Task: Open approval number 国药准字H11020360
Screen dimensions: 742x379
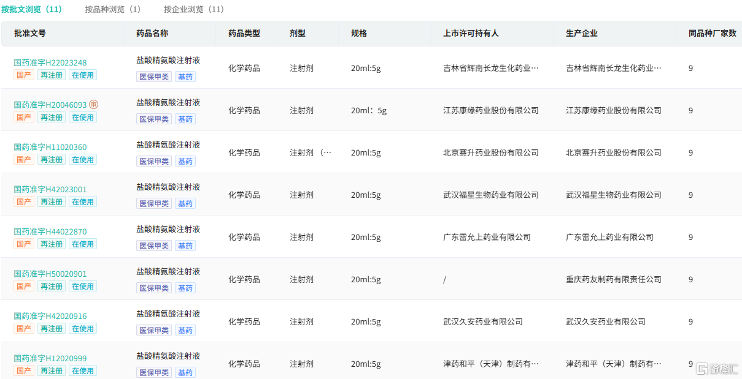Action: point(50,147)
